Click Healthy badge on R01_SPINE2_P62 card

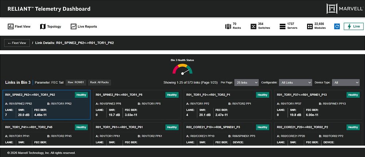[x=81, y=95]
